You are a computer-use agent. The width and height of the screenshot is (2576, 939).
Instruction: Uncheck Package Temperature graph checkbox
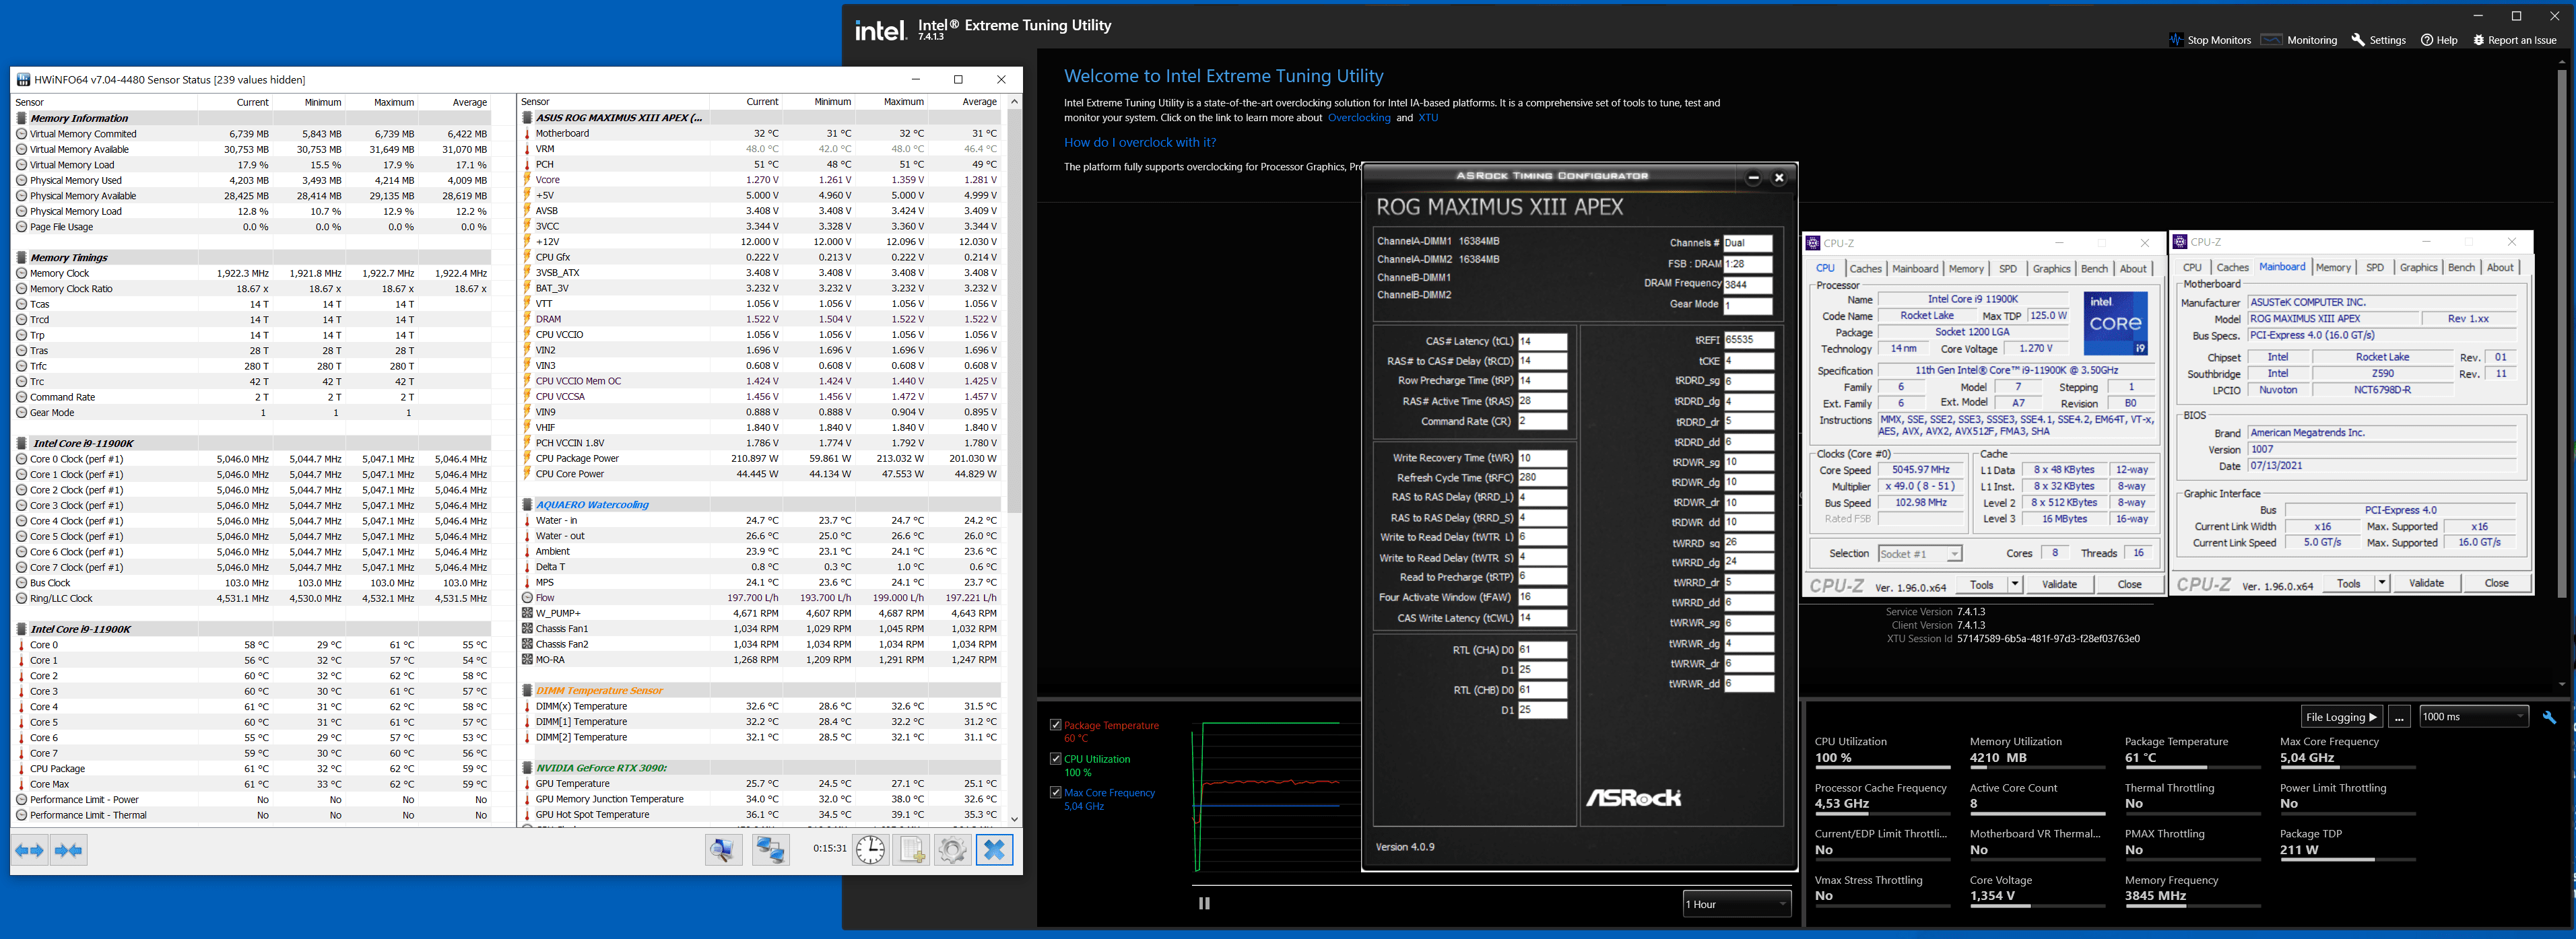tap(1055, 725)
